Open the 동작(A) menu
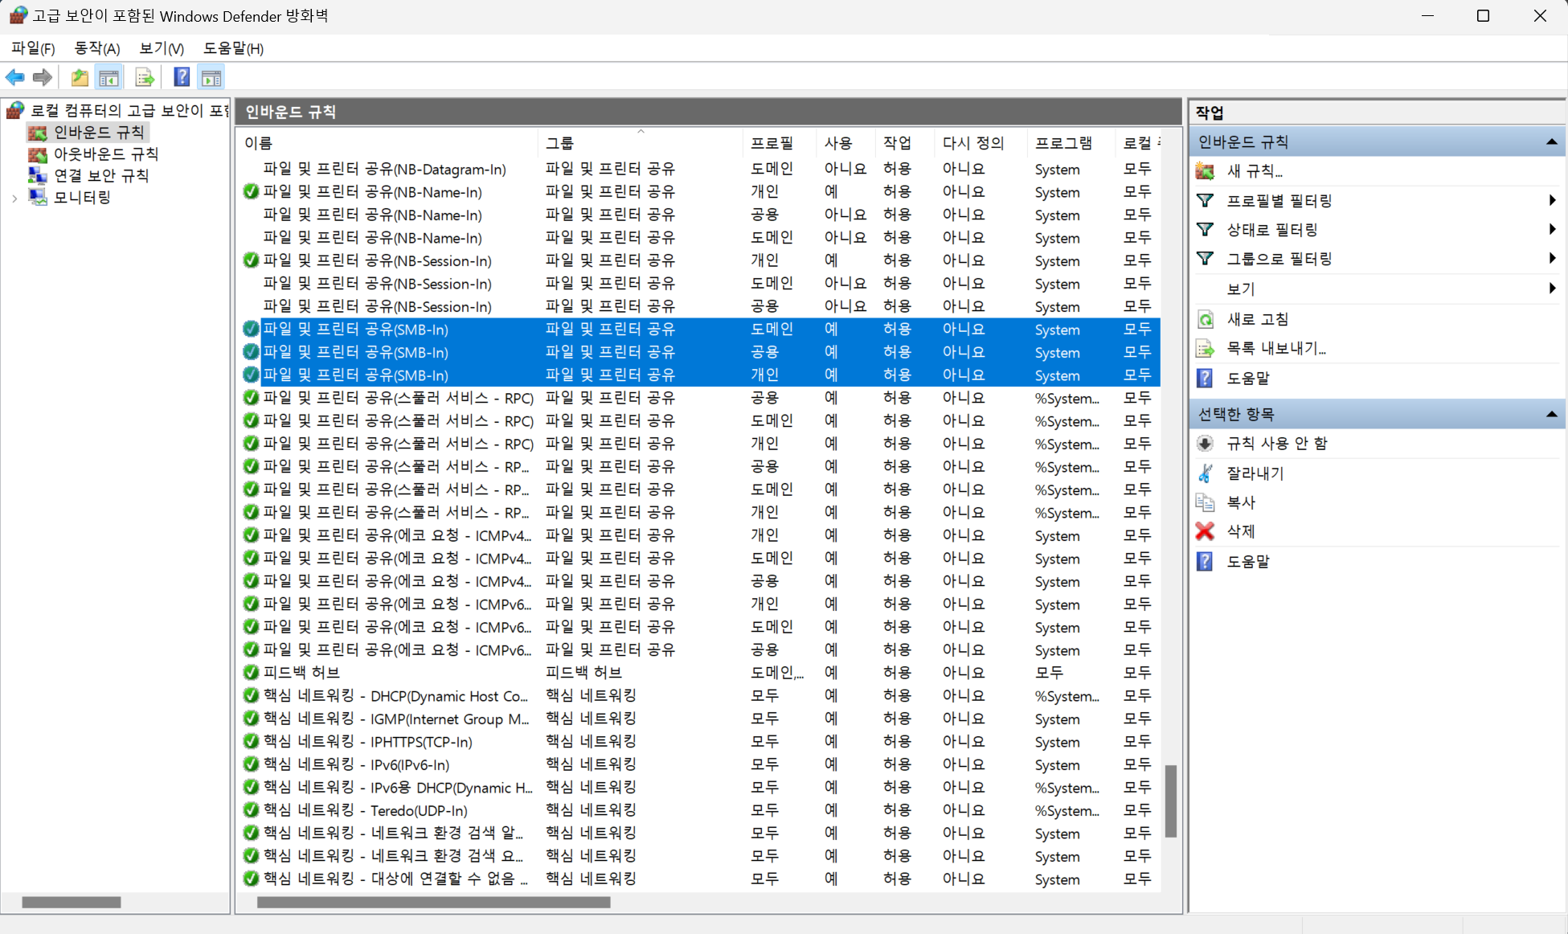This screenshot has height=934, width=1568. 96,48
